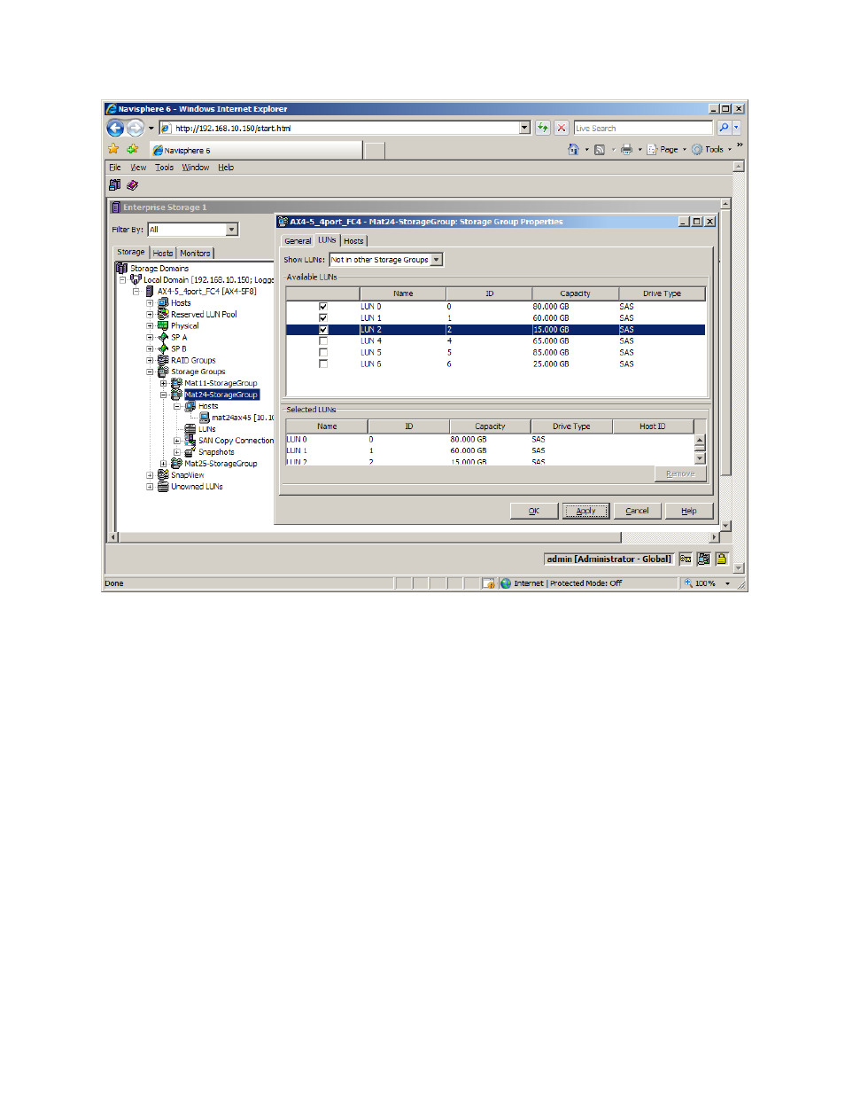845x1095 pixels.
Task: Expand the Mat25-StorageGroup node
Action: pos(163,464)
